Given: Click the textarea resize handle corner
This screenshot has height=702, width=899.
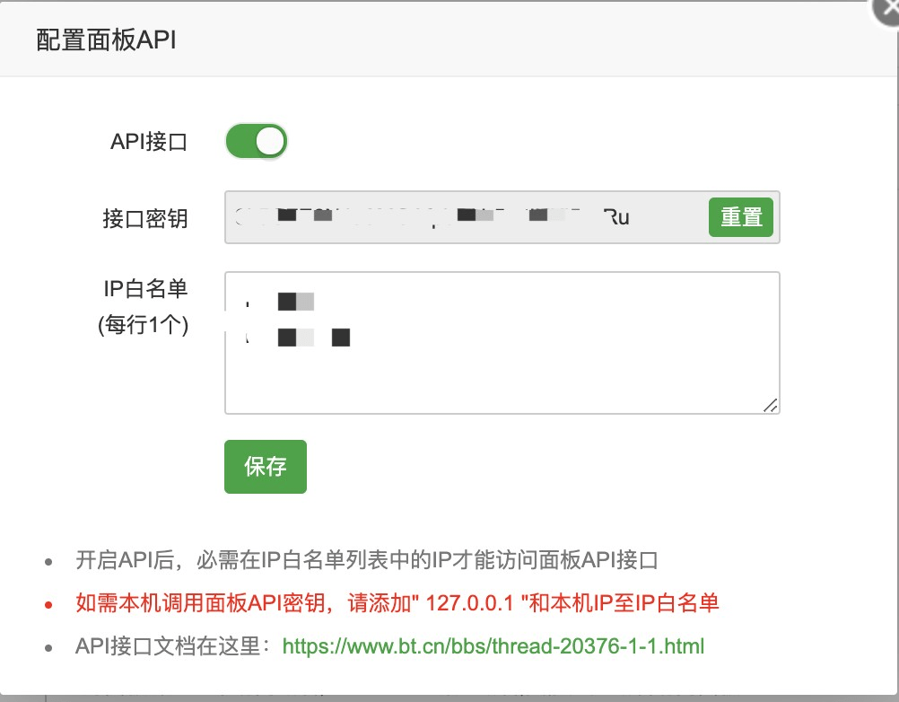Looking at the screenshot, I should [x=770, y=405].
